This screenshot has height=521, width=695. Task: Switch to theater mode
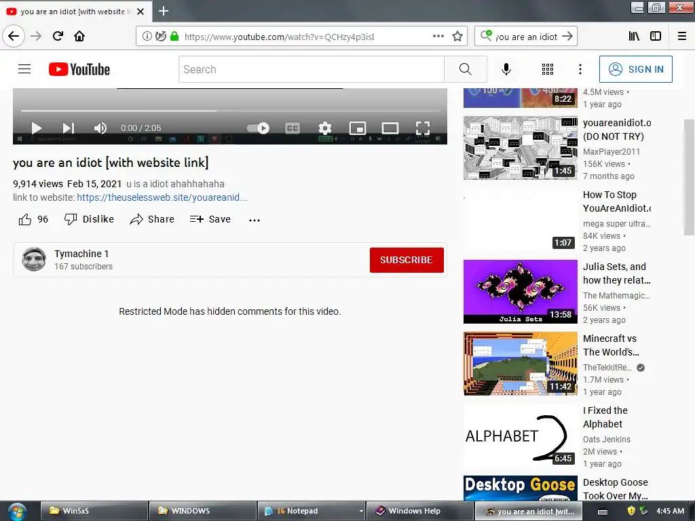pyautogui.click(x=390, y=128)
